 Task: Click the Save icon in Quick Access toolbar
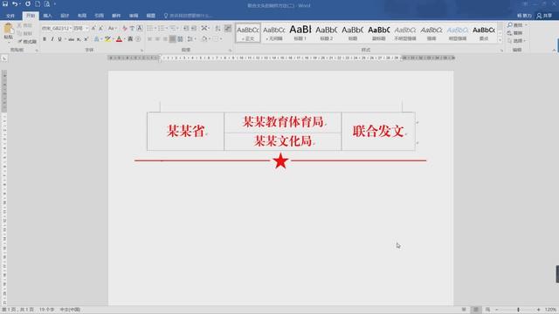[5, 3]
